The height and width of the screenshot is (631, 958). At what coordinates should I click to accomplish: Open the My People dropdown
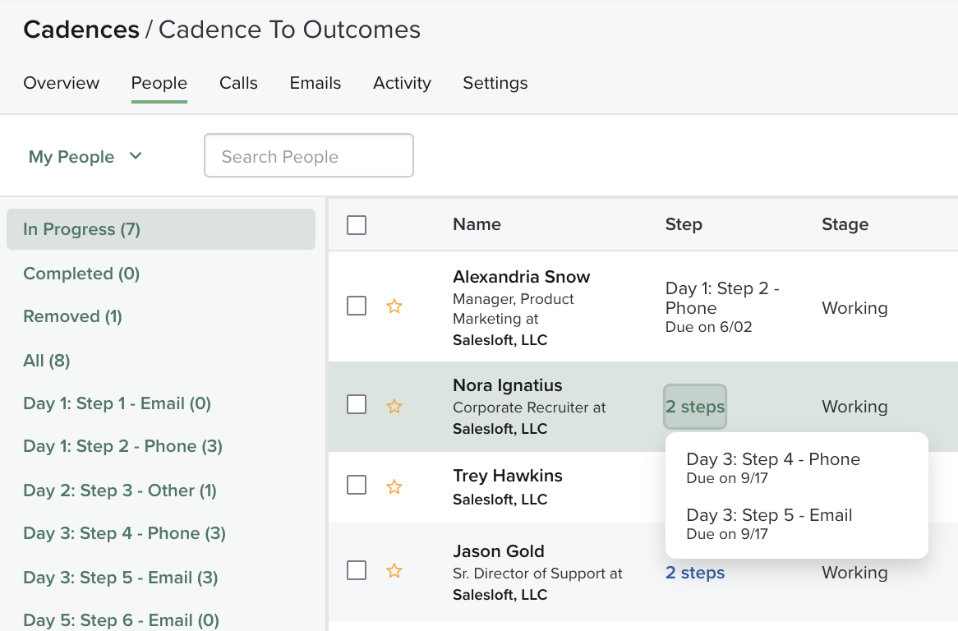tap(85, 156)
